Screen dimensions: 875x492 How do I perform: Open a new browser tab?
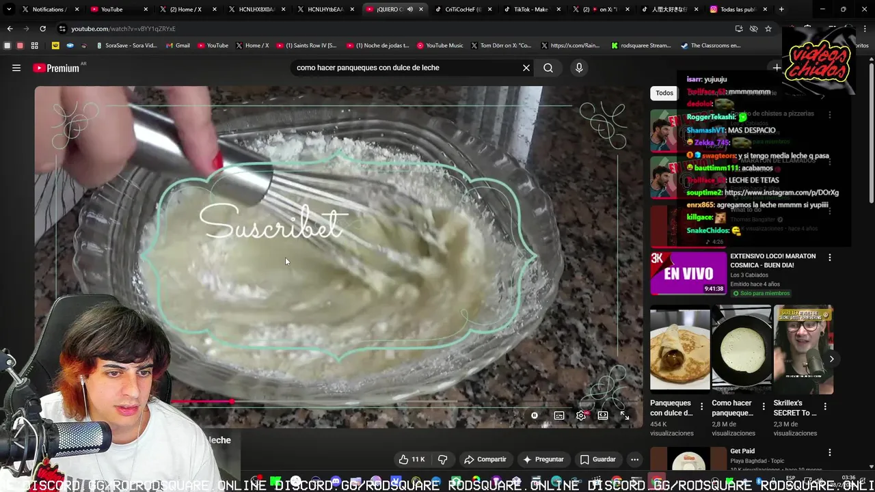[x=781, y=10]
